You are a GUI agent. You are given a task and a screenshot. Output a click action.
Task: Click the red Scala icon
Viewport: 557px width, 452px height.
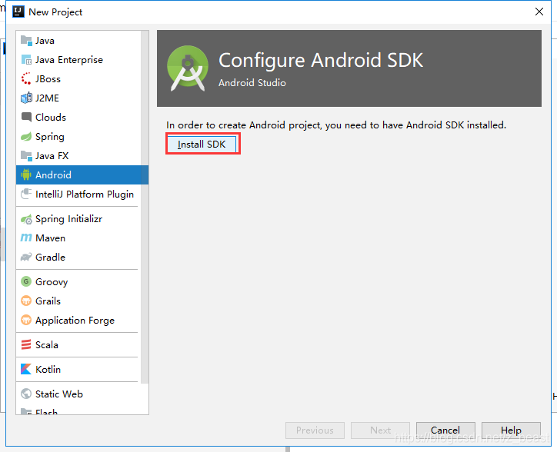click(x=26, y=344)
